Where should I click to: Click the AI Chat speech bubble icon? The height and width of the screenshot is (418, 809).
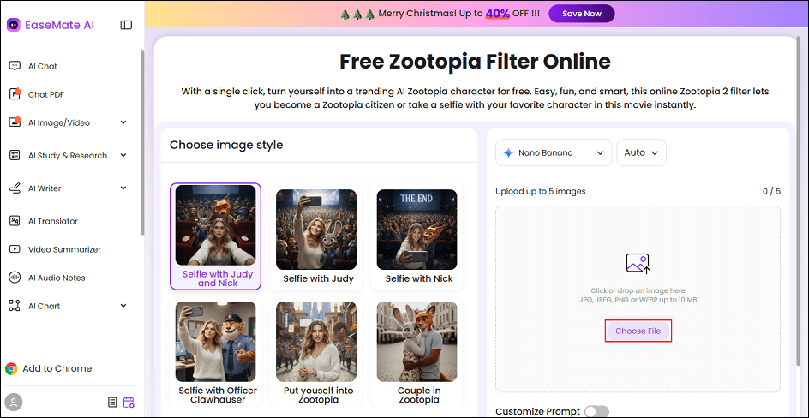click(x=15, y=66)
